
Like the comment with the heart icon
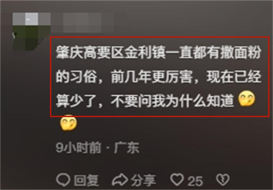[x=177, y=180]
